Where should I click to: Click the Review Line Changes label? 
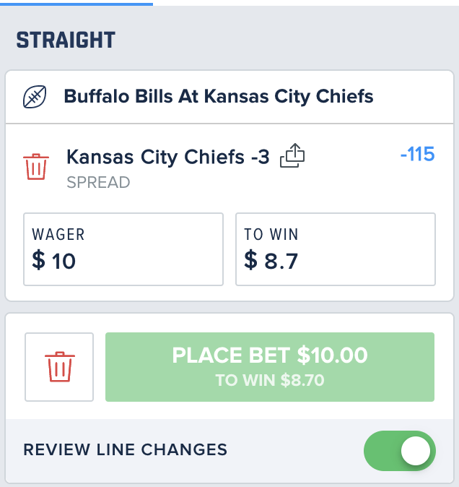pyautogui.click(x=126, y=449)
